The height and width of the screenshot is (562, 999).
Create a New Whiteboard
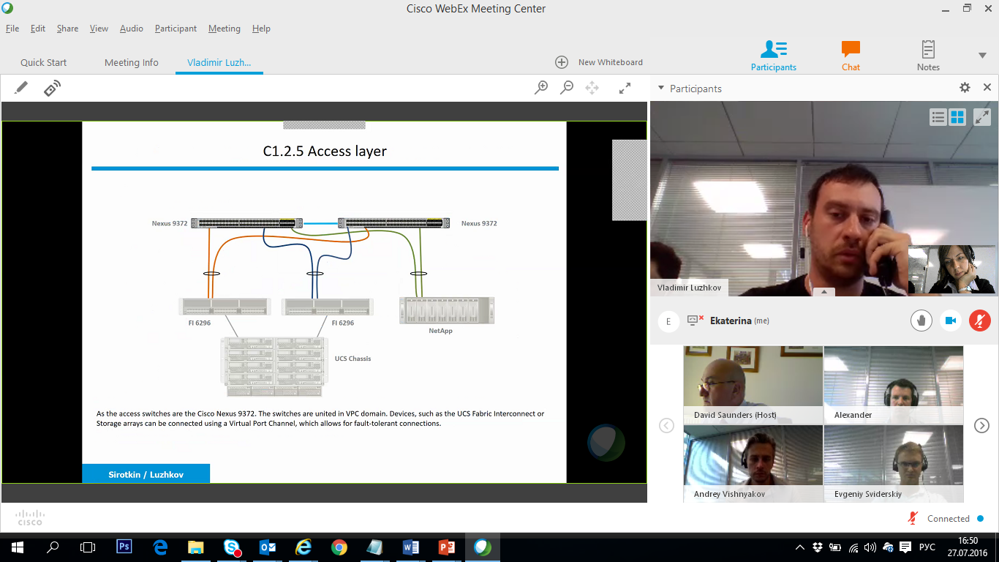(x=599, y=62)
